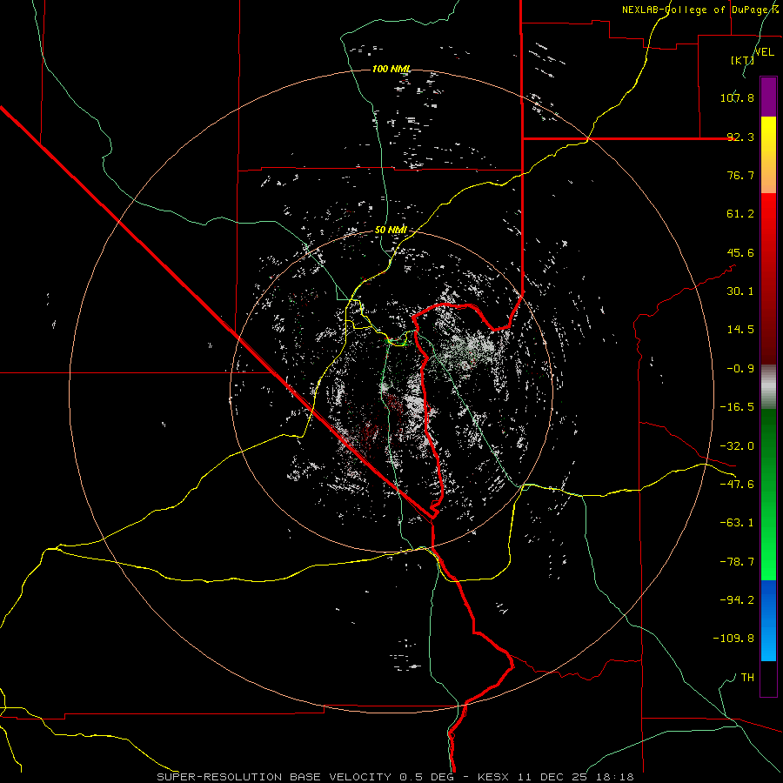Pick the yellow-orange band on the color bar
The width and height of the screenshot is (783, 783).
pos(768,155)
